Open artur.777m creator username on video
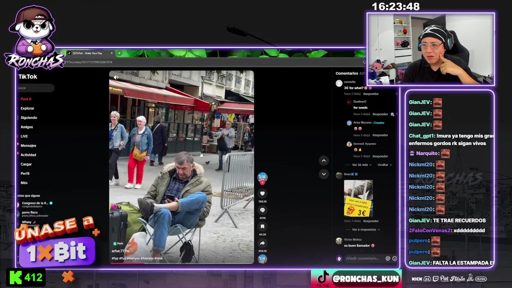512x288 pixels. (120, 251)
